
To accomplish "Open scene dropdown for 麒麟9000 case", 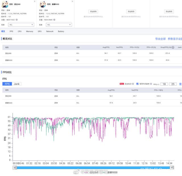I will point(59,25).
